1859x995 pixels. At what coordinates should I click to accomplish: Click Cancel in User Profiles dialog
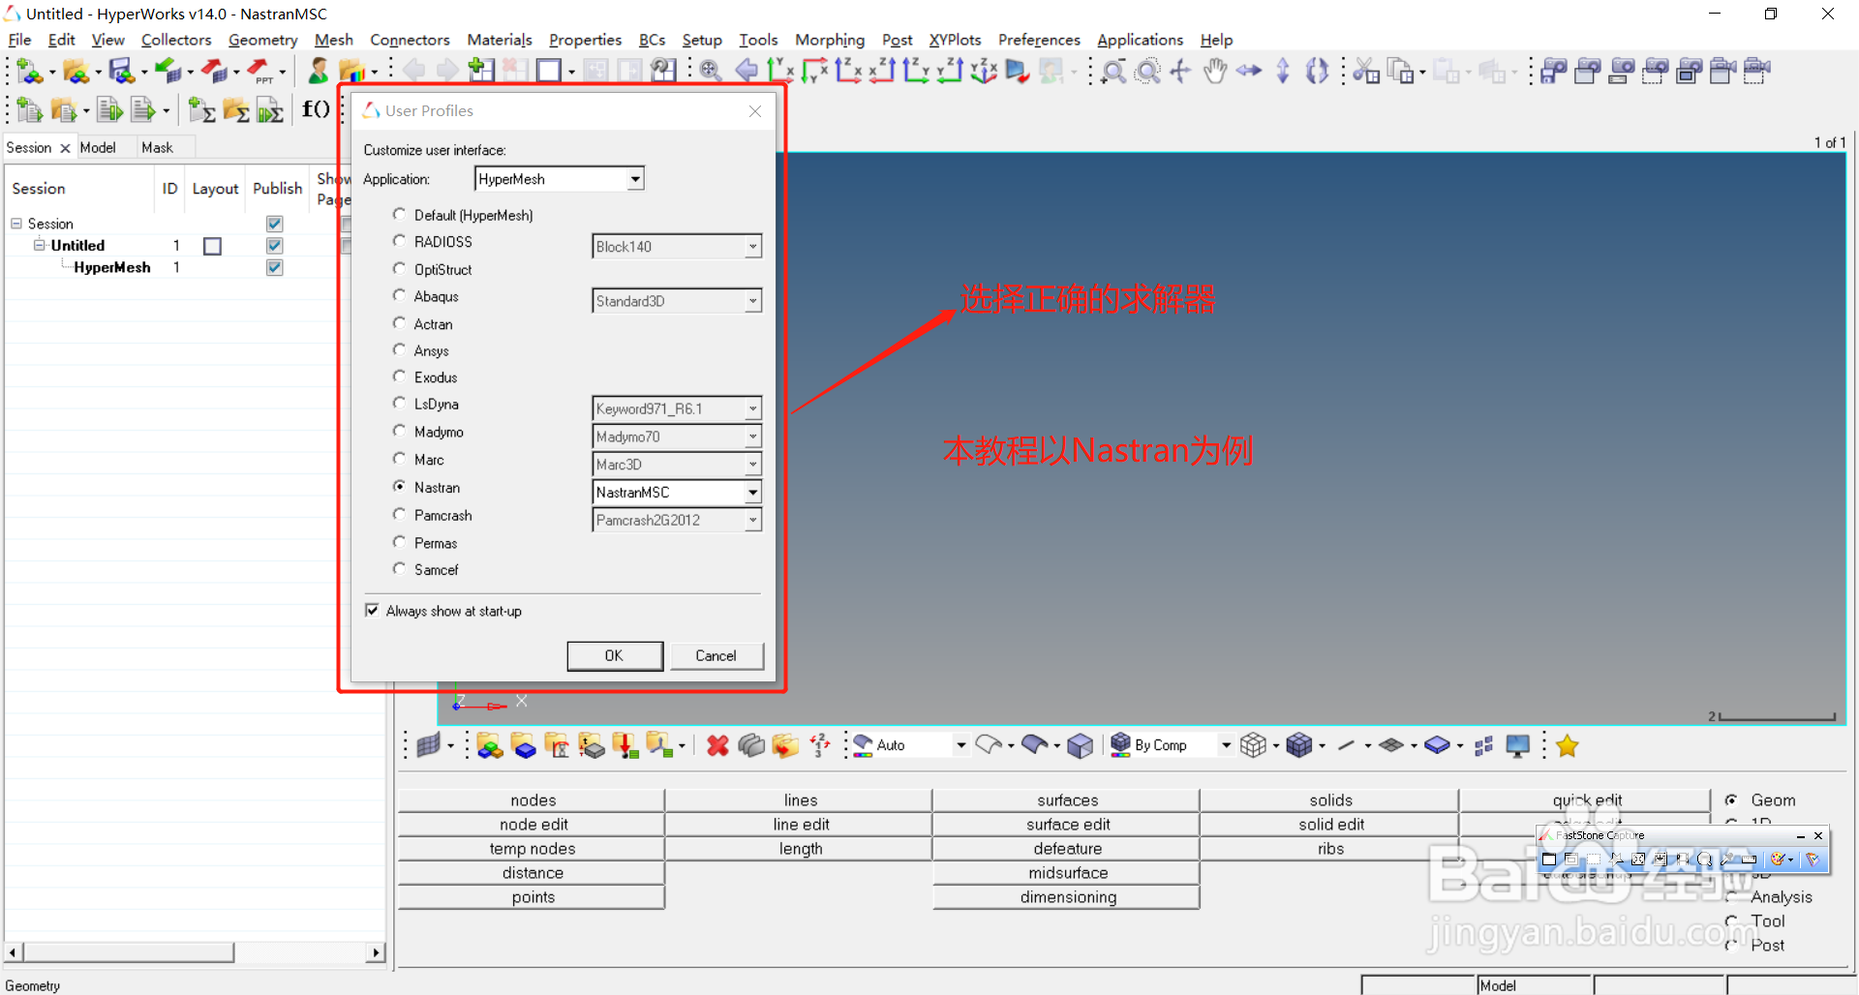point(716,655)
